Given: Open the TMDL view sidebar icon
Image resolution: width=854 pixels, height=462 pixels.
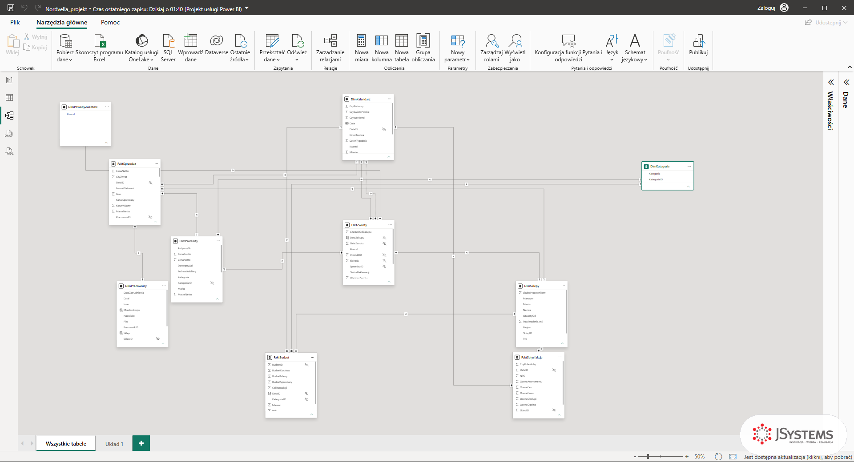Looking at the screenshot, I should pyautogui.click(x=9, y=151).
